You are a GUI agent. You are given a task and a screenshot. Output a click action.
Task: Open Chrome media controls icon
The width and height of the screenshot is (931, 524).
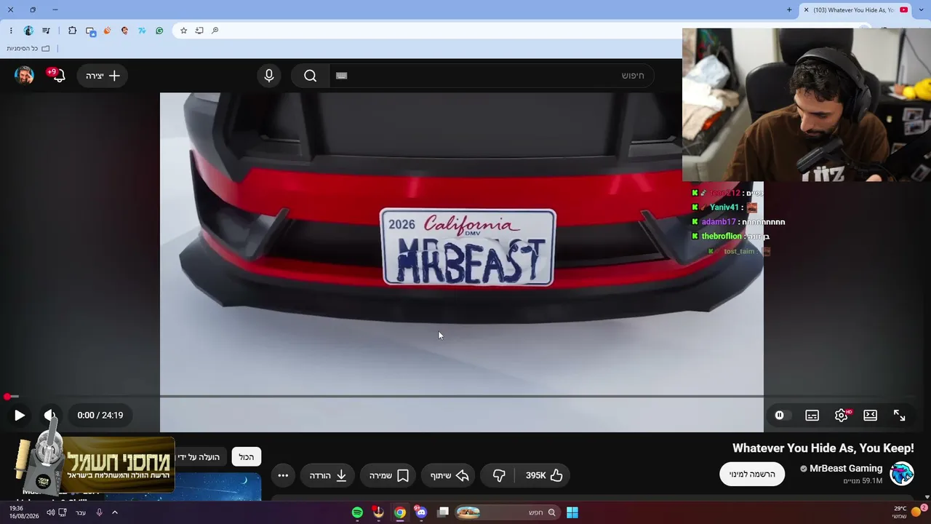pos(47,31)
